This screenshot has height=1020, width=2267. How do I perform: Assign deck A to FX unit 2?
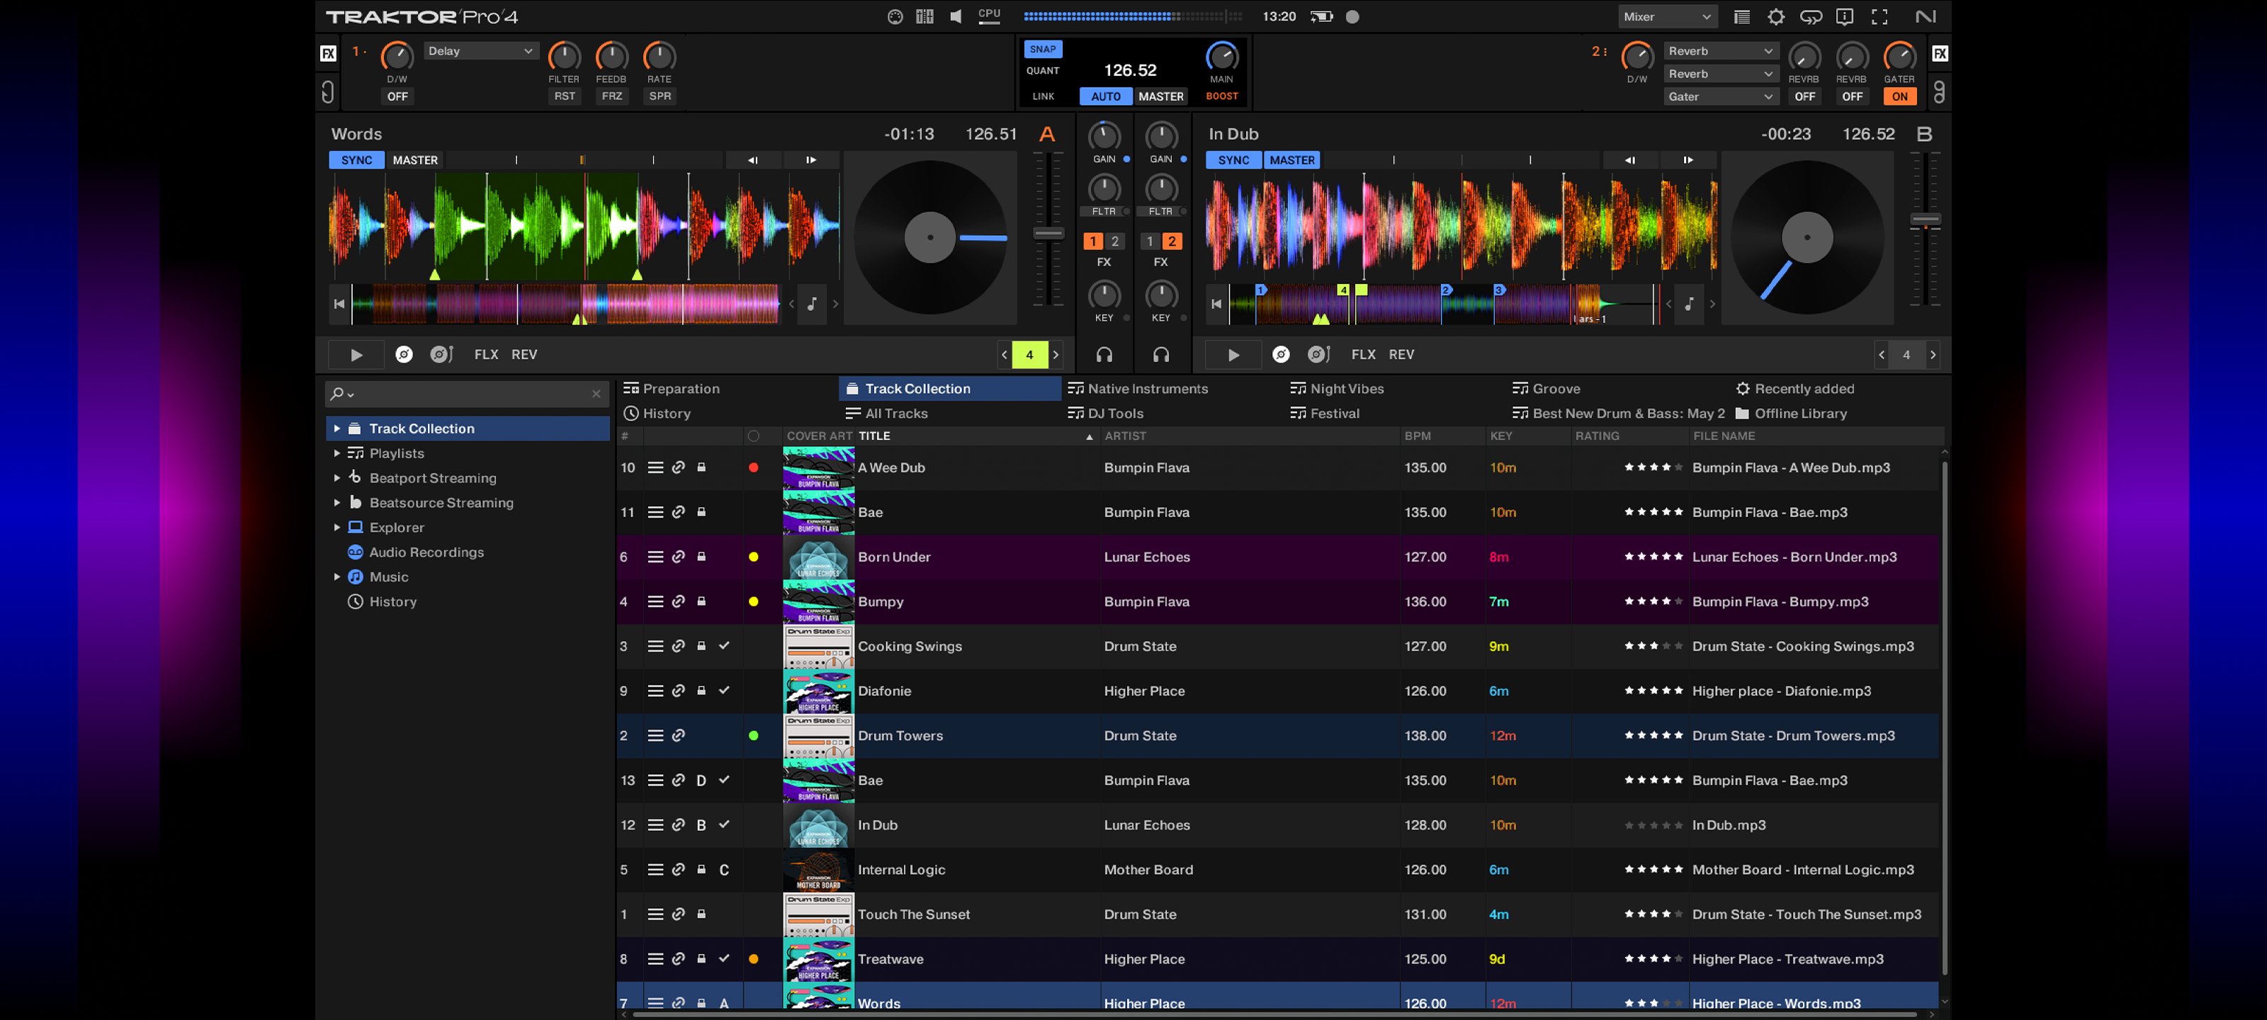click(1115, 241)
